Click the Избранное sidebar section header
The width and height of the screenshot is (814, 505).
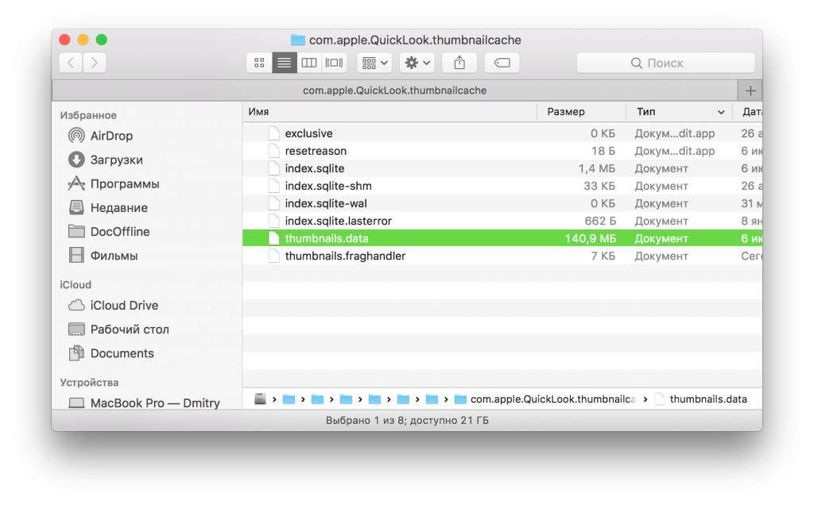click(x=88, y=115)
